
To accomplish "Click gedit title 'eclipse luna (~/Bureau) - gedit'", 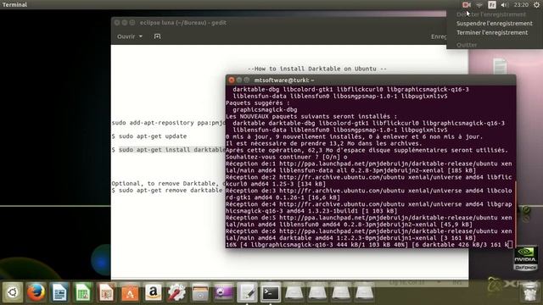I will tap(183, 23).
